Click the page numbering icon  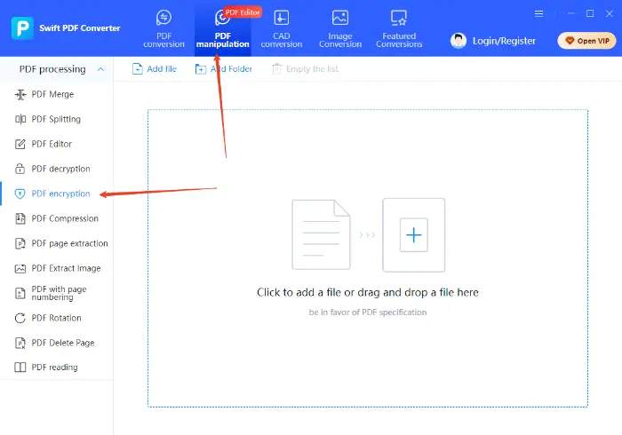[20, 293]
